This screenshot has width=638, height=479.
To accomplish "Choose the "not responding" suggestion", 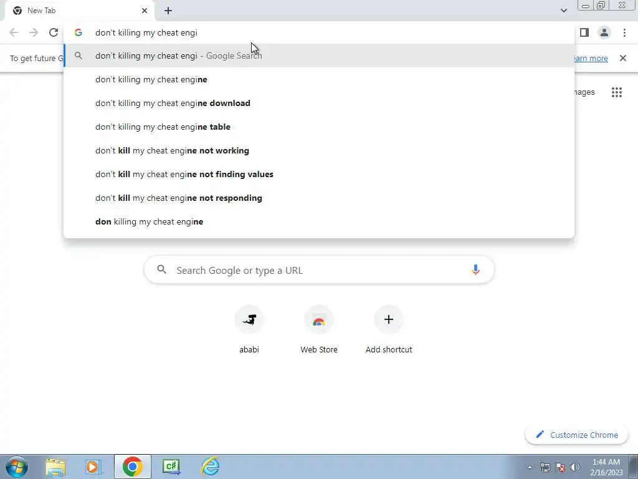I will (319, 198).
